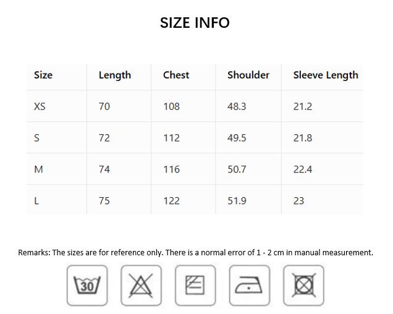Screen dimensions: 393x314
Task: Click the Remarks text about measurement error
Action: pyautogui.click(x=195, y=252)
